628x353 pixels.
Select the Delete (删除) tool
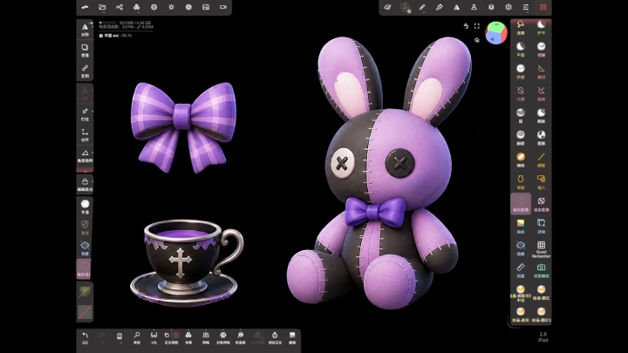click(521, 160)
